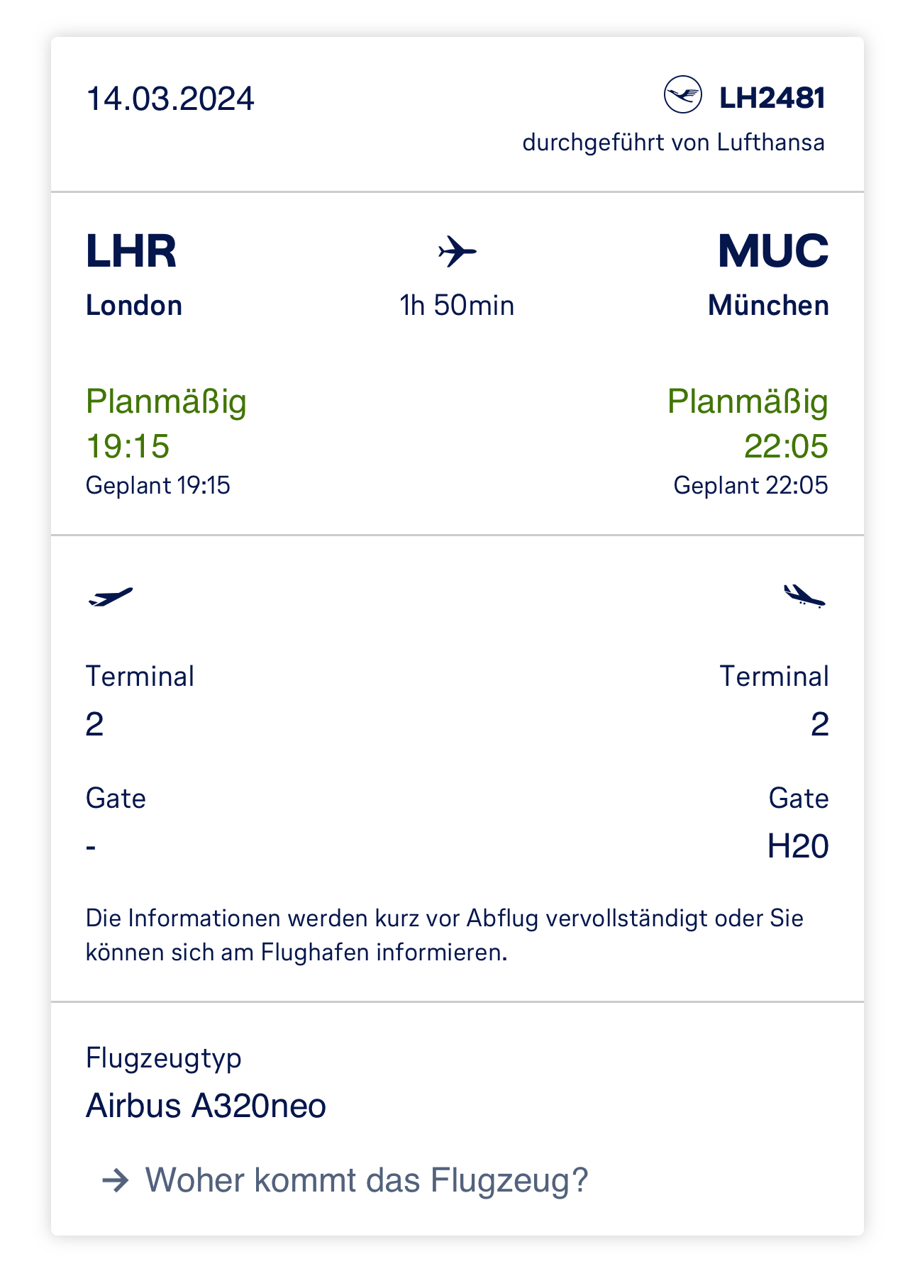The image size is (915, 1271).
Task: Click the 1h 50min flight duration
Action: click(457, 306)
